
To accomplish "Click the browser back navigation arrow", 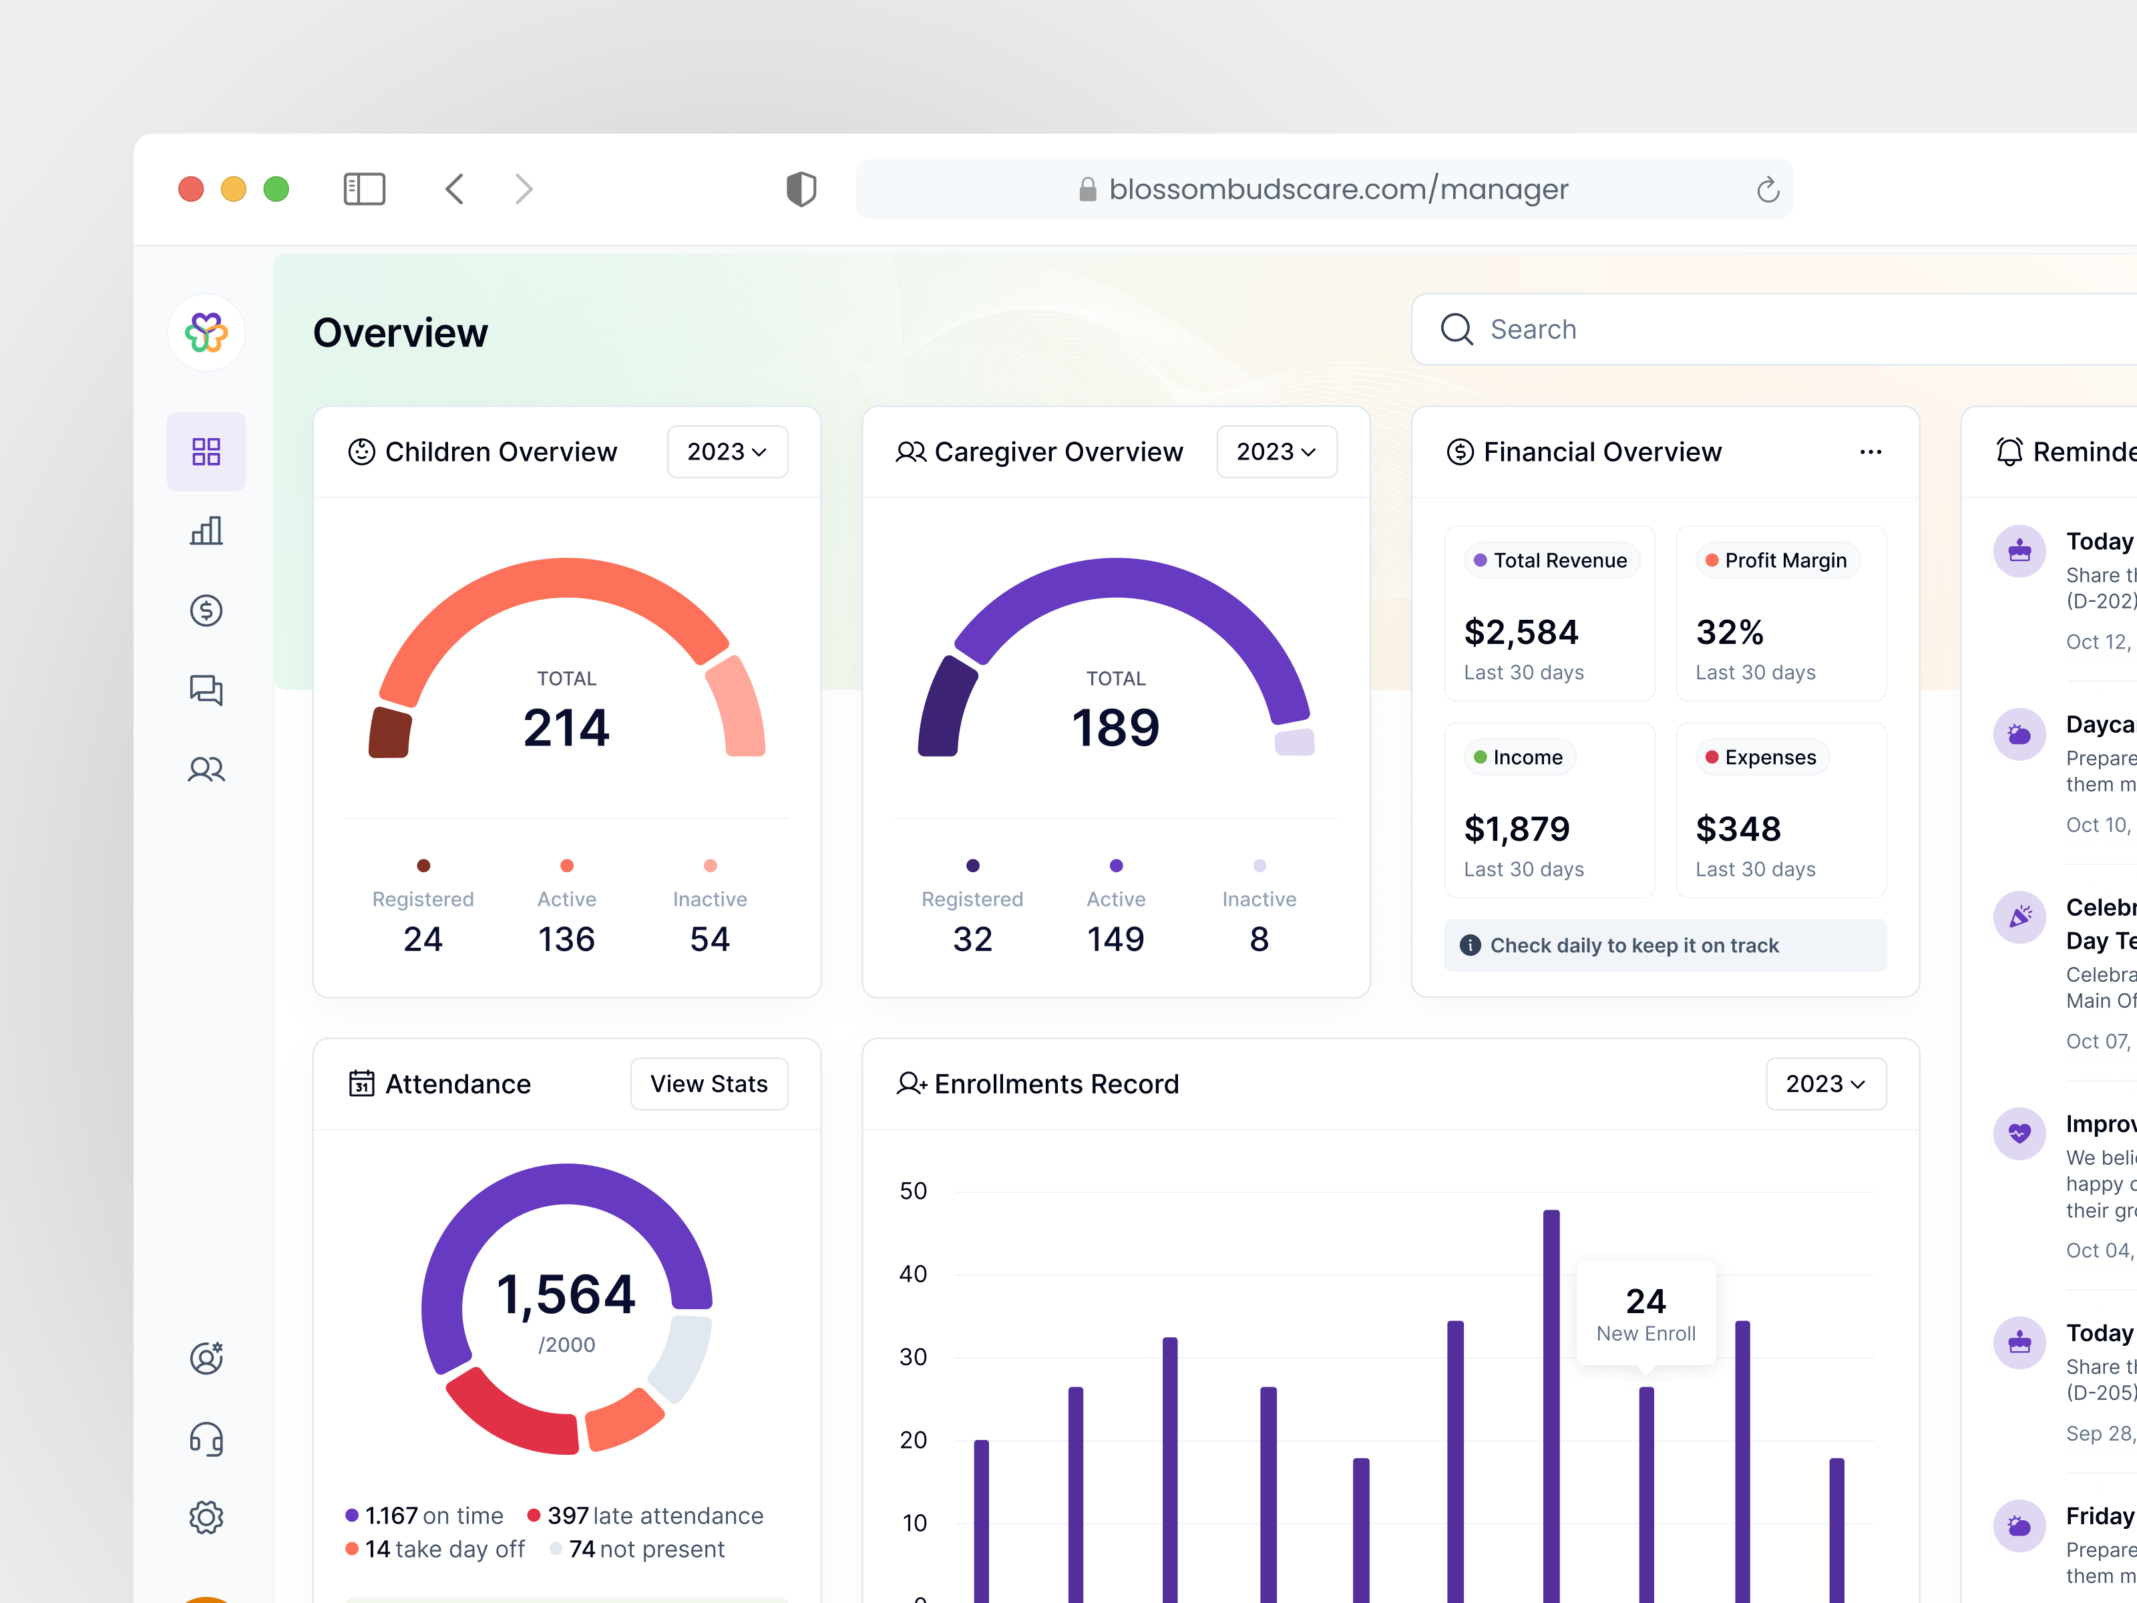I will [x=454, y=188].
